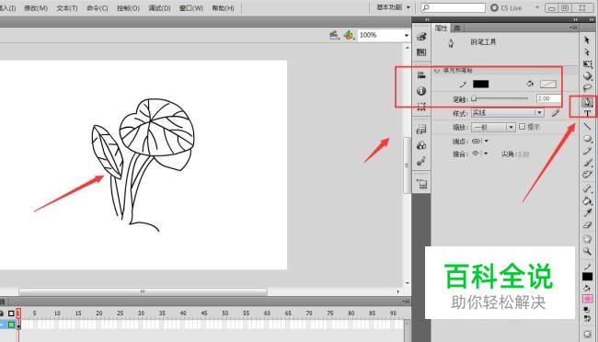Open the Align panel icon
Image resolution: width=598 pixels, height=342 pixels.
[421, 75]
